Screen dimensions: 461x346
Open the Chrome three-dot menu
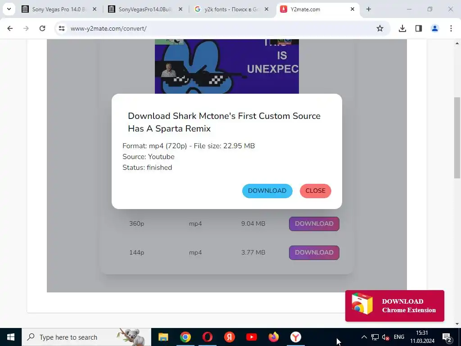451,28
